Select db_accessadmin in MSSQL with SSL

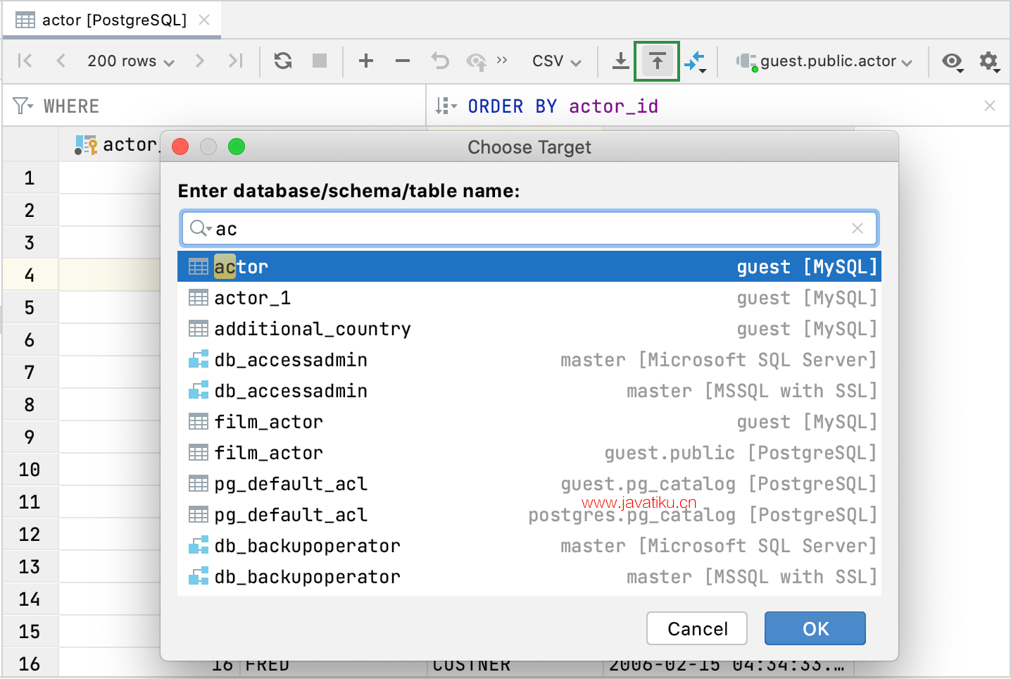529,391
